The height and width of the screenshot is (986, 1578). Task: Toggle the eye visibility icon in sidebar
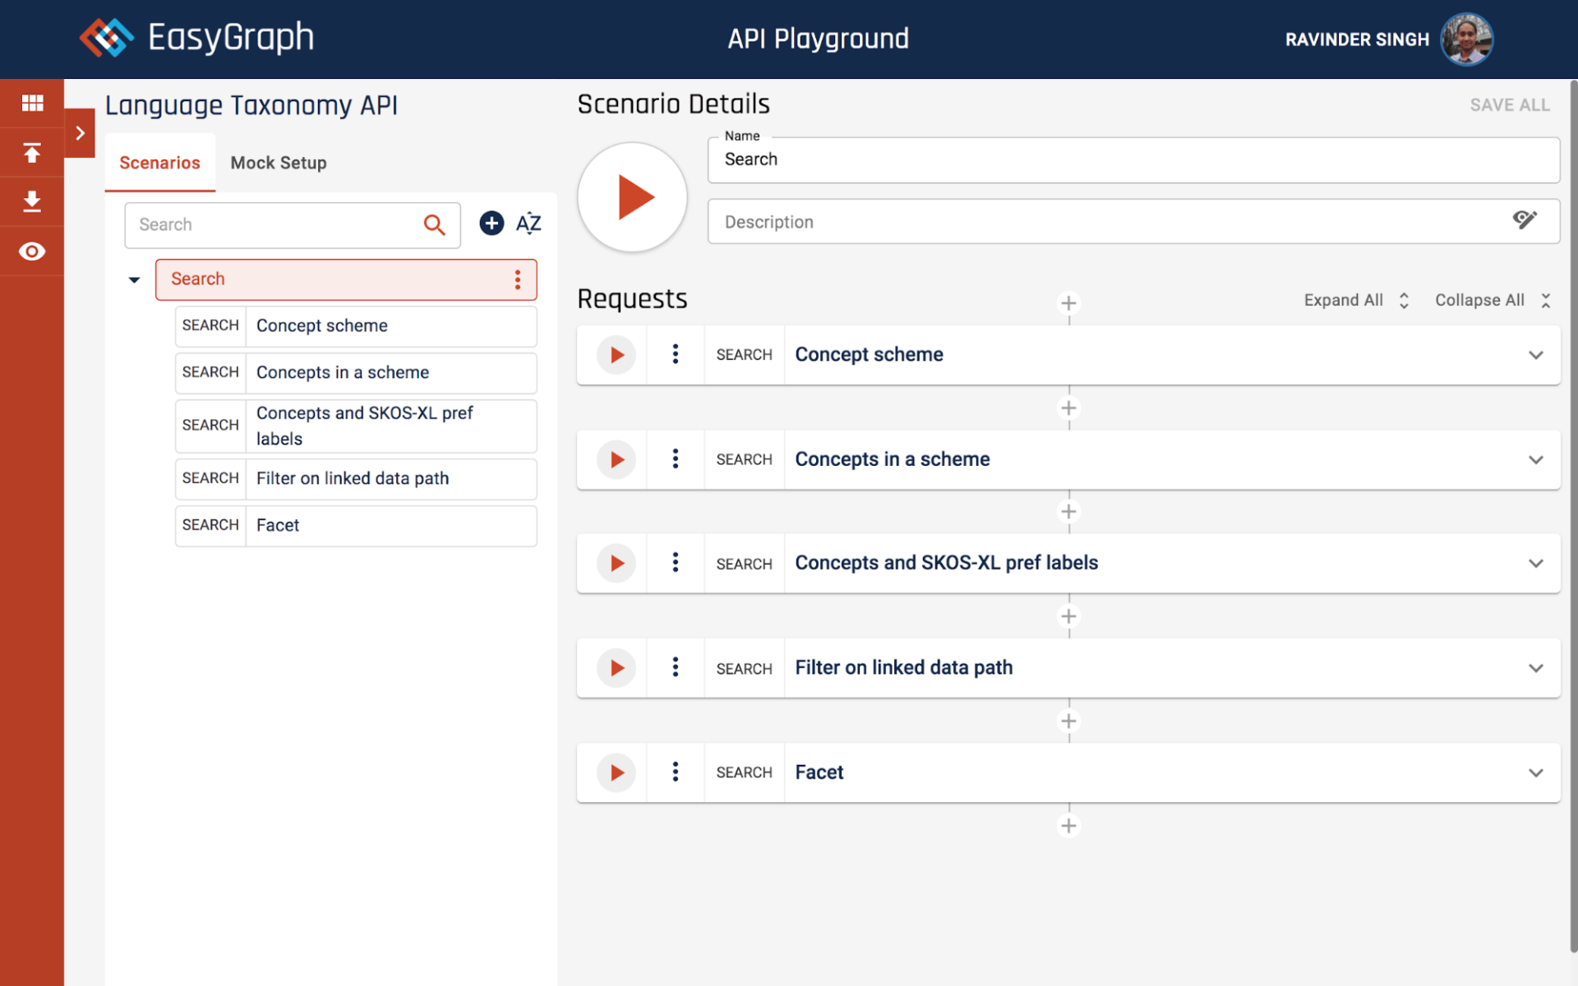point(32,251)
